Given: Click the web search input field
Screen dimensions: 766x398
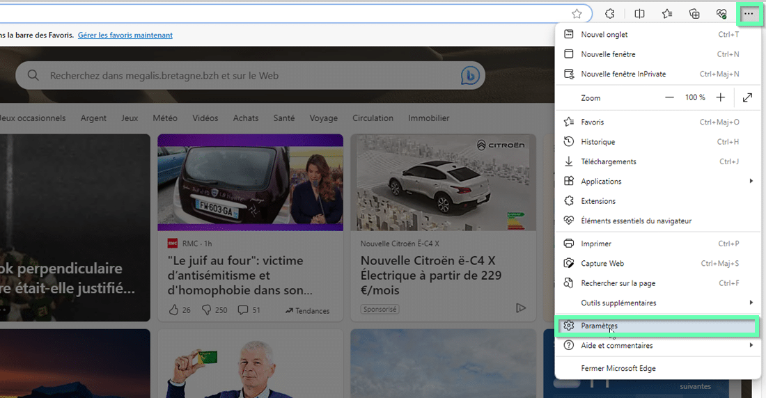Looking at the screenshot, I should (x=251, y=75).
